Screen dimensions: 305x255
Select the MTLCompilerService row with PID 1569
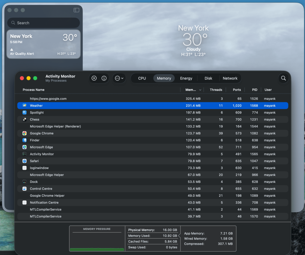[x=153, y=209]
